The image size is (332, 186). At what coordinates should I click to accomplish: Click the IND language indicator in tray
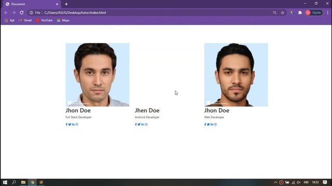pos(306,182)
